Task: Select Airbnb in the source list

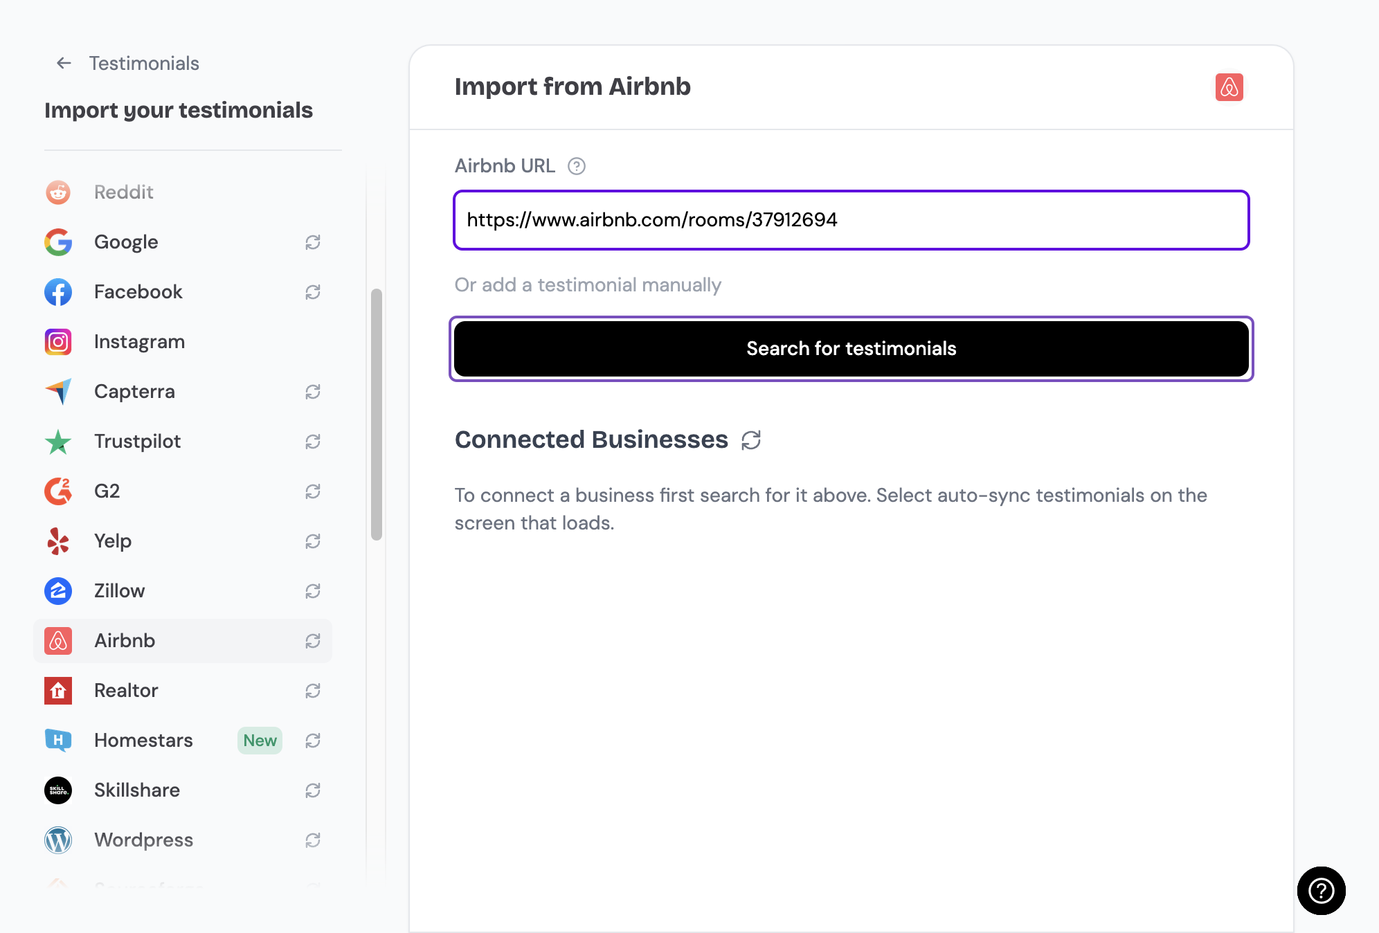Action: [x=183, y=641]
